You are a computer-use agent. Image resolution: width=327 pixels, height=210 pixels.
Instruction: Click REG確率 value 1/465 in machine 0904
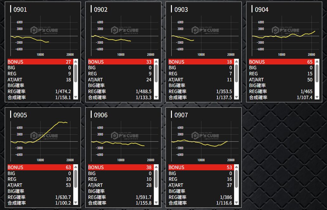point(306,91)
